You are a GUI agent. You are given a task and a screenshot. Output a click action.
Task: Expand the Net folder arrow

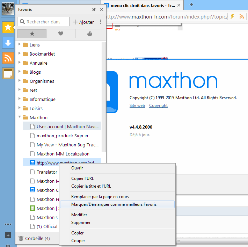[20, 89]
